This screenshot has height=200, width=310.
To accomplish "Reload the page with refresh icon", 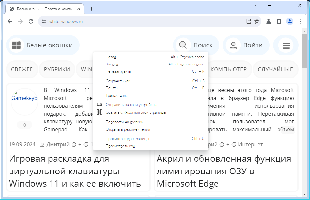I will [x=31, y=21].
